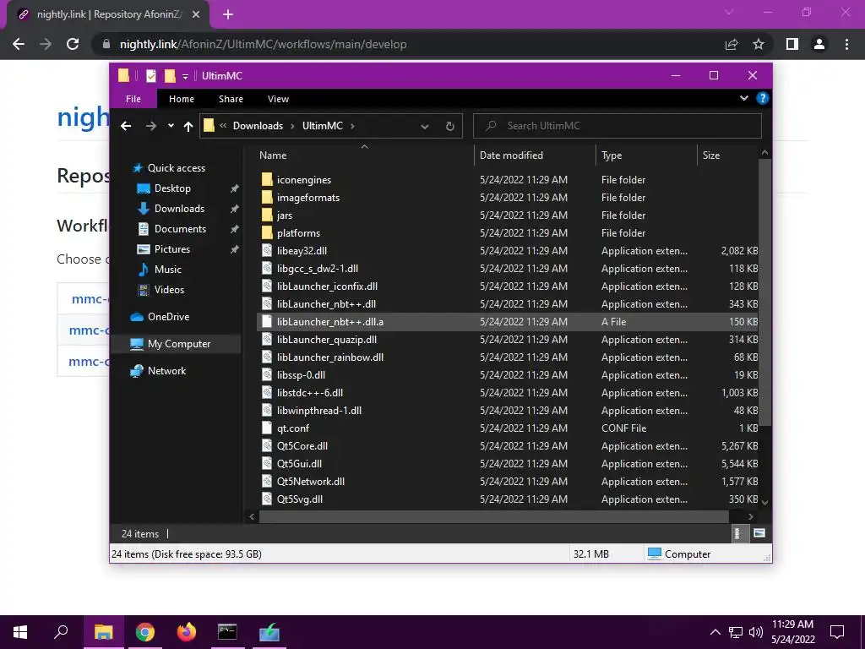Open Chrome side panel icon
The height and width of the screenshot is (649, 865).
click(x=792, y=44)
